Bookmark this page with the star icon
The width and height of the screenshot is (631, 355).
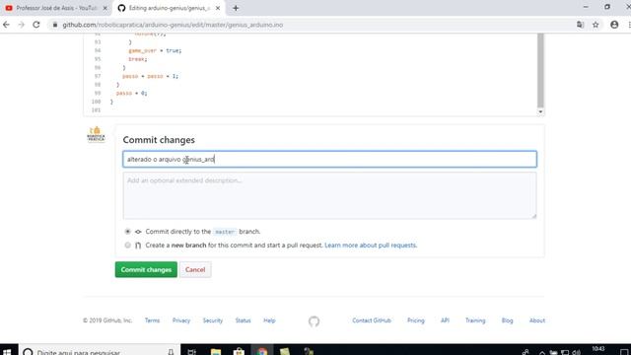[x=596, y=25]
